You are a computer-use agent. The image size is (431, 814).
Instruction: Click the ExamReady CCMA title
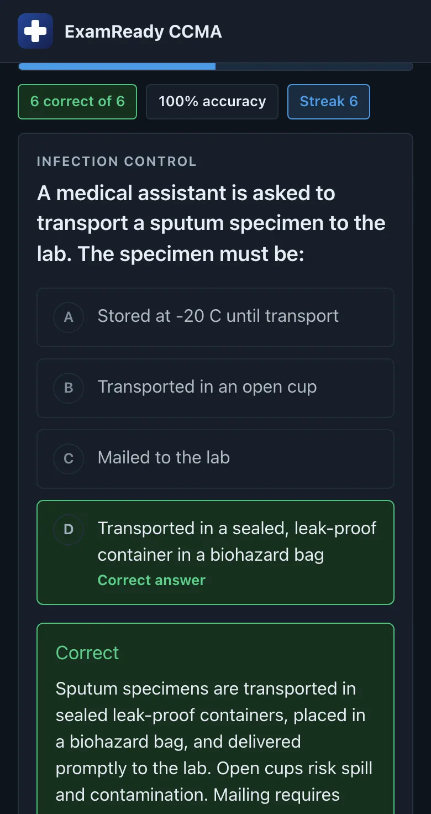[x=143, y=32]
